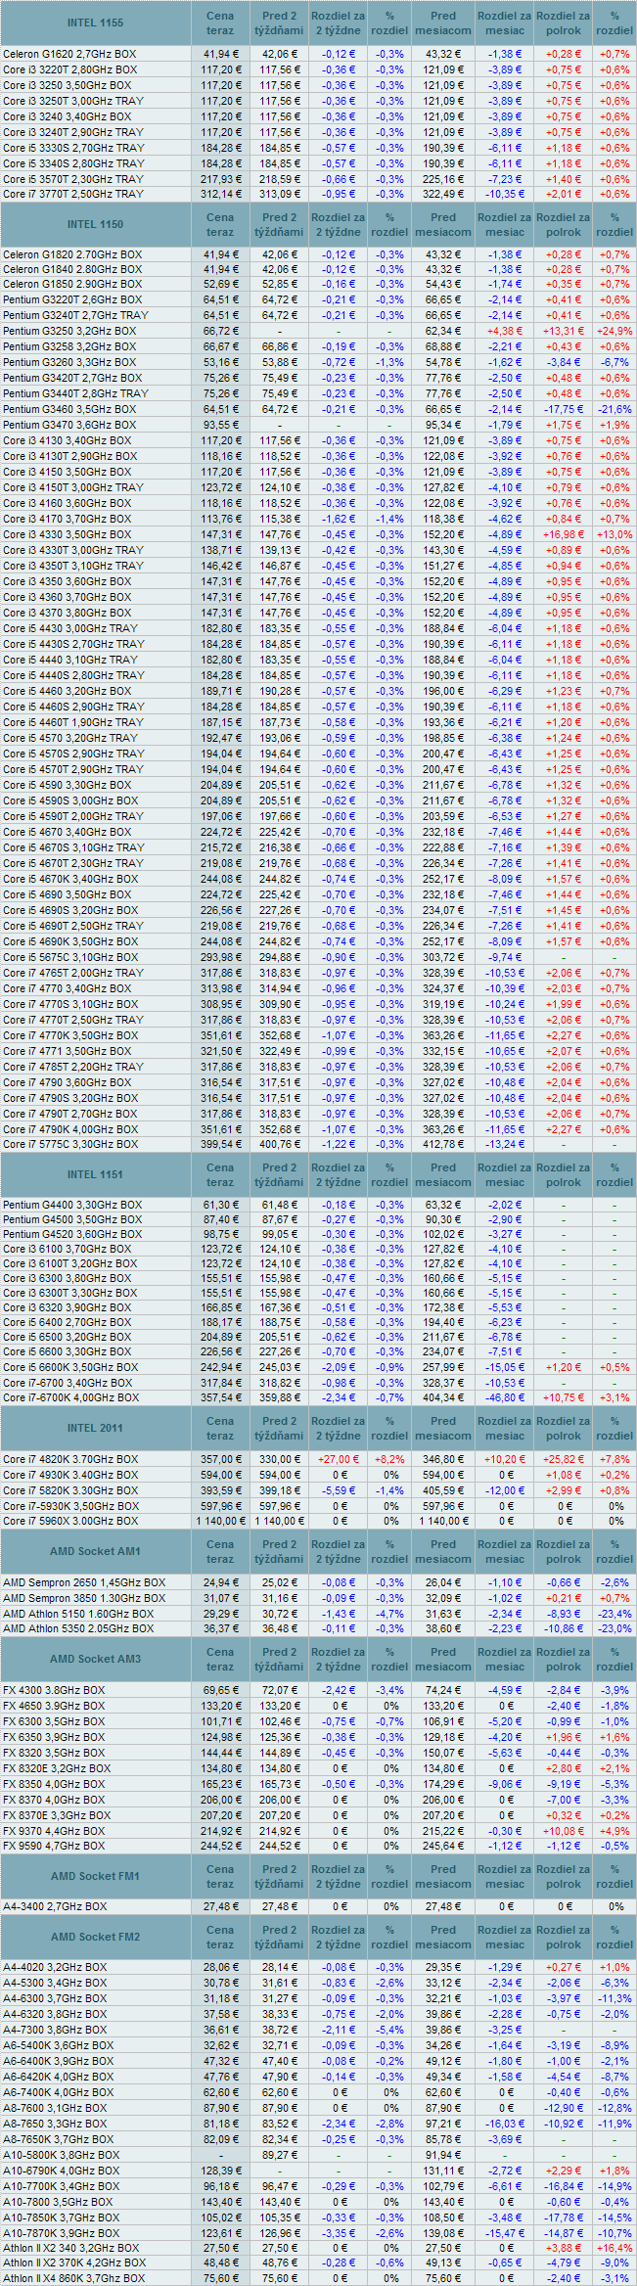Viewport: 637px width, 2286px height.
Task: Click -23,4% value in AMD Athlon 5150 row
Action: (x=614, y=1614)
